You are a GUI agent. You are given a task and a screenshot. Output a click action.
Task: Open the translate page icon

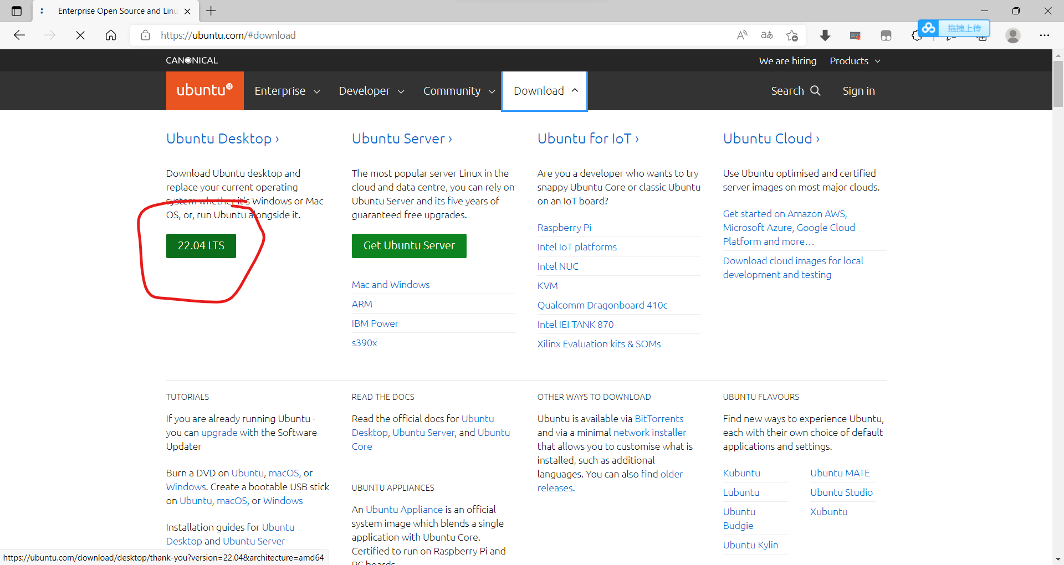pos(767,35)
